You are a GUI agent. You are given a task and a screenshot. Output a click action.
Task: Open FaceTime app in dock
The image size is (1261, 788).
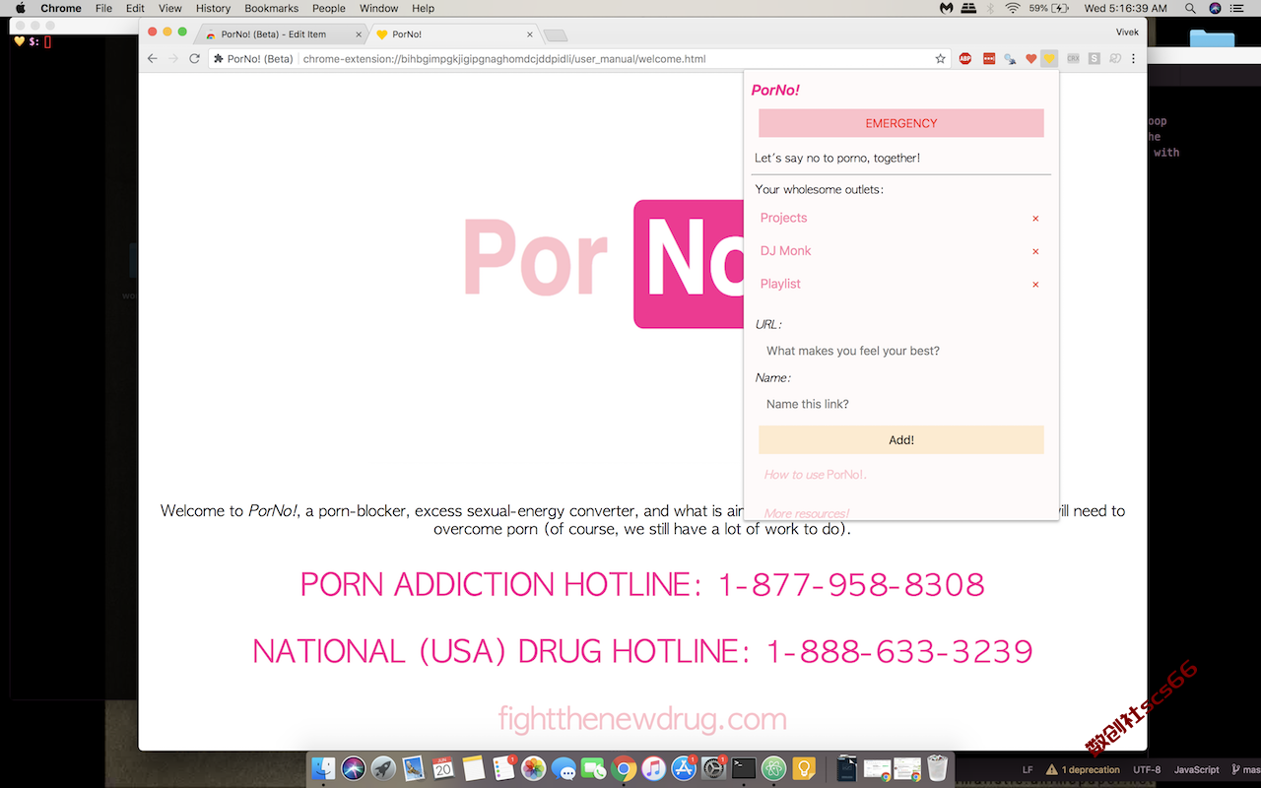[593, 768]
